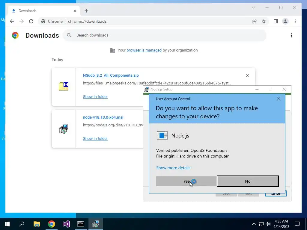Select the Downloads tab

coord(44,11)
